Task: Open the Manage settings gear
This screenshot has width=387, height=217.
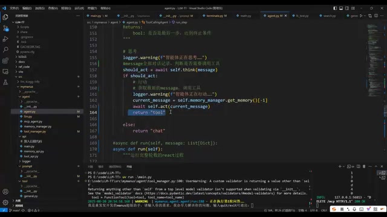Action: coord(5,203)
